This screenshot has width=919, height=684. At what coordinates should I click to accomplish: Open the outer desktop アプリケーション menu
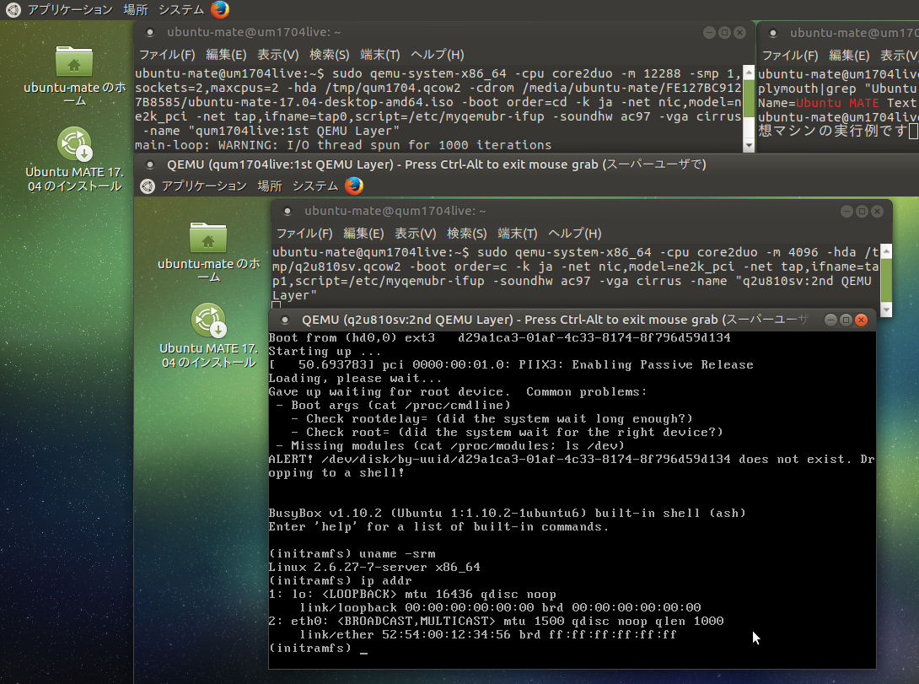(70, 9)
